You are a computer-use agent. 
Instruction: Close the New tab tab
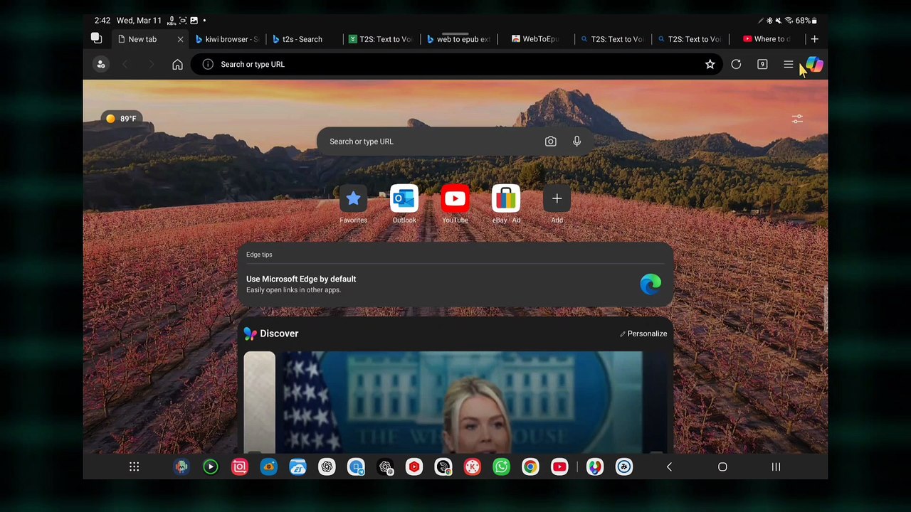pos(180,39)
